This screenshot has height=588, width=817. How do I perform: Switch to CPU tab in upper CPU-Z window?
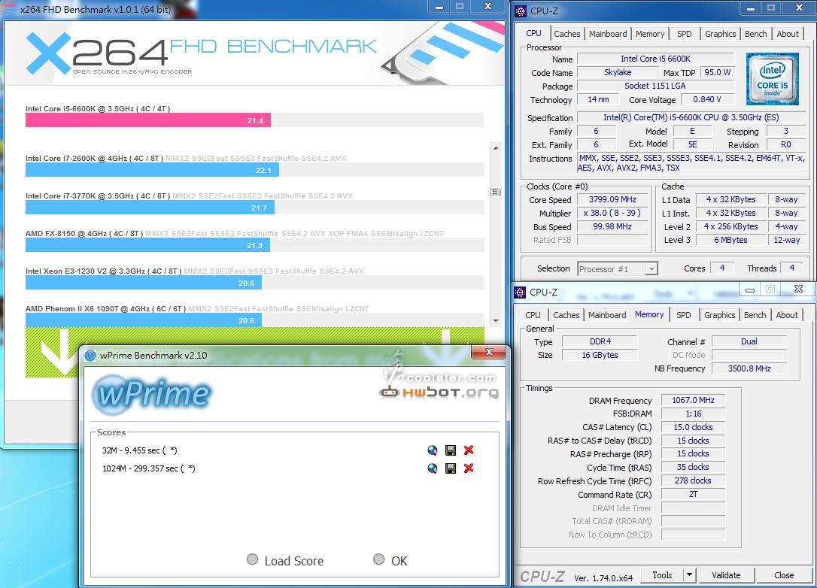pyautogui.click(x=533, y=33)
